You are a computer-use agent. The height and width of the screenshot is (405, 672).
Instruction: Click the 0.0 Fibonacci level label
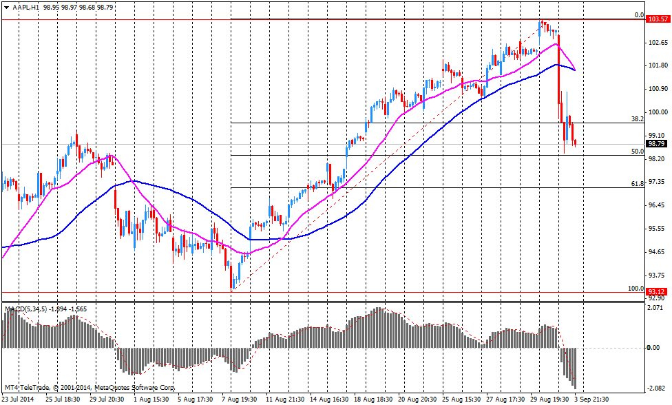(x=639, y=14)
